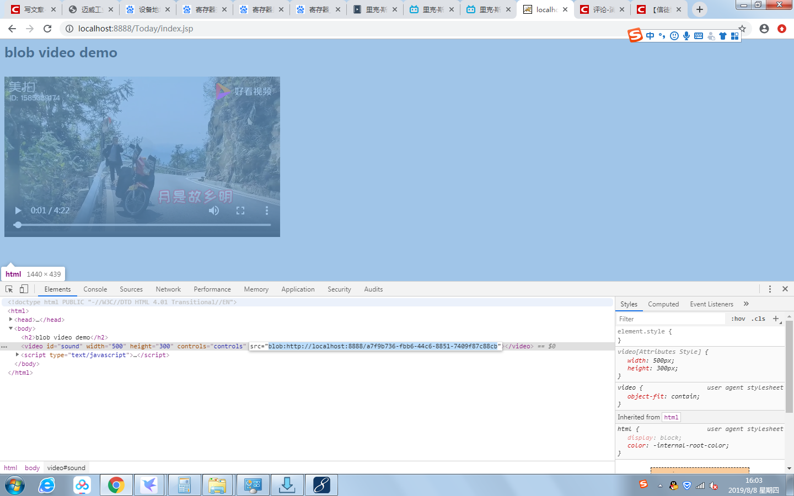Open the calculator taskbar icon
The height and width of the screenshot is (496, 794).
184,485
